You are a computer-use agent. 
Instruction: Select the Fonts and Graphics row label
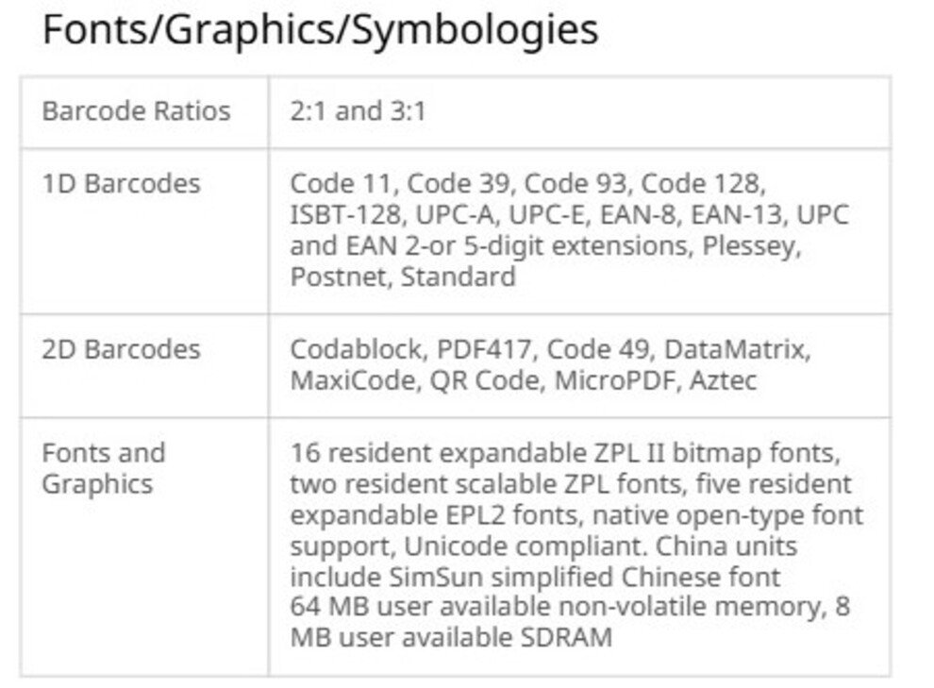coord(103,468)
